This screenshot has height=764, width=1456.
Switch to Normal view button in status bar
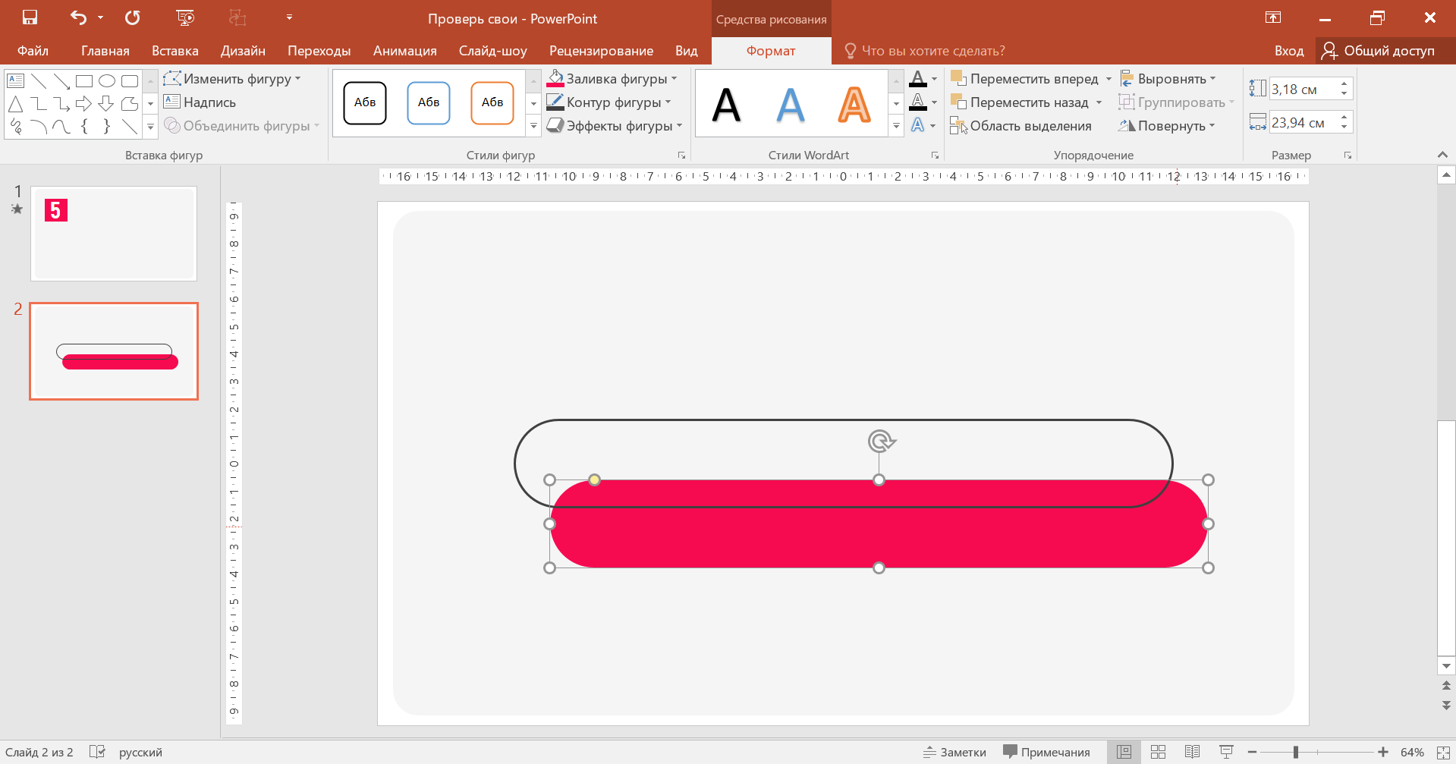coord(1124,752)
